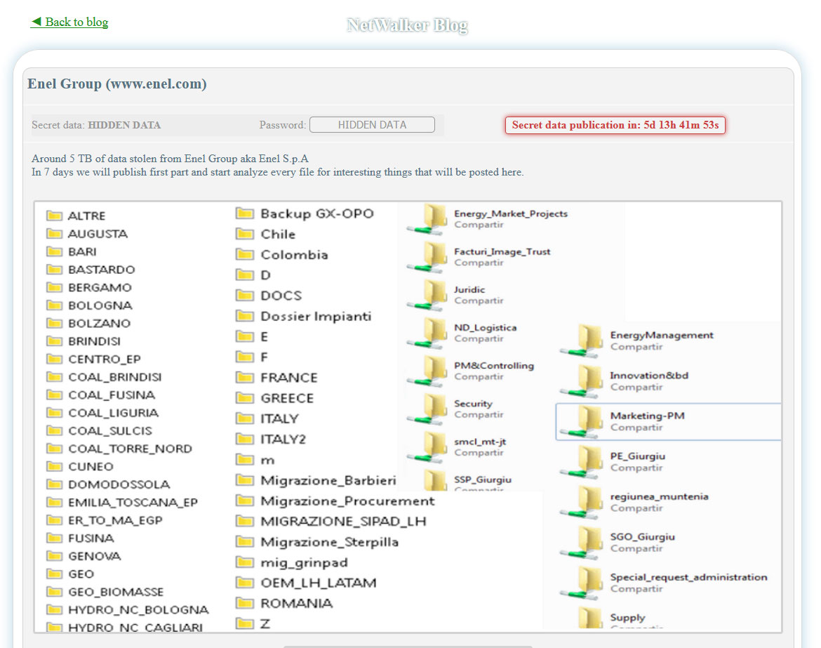The width and height of the screenshot is (821, 648).
Task: Open the ROMANIA folder icon
Action: tap(245, 602)
